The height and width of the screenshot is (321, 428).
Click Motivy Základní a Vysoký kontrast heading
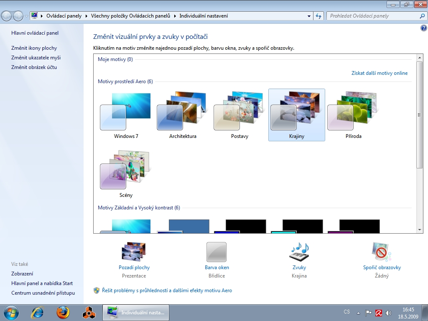click(x=139, y=208)
